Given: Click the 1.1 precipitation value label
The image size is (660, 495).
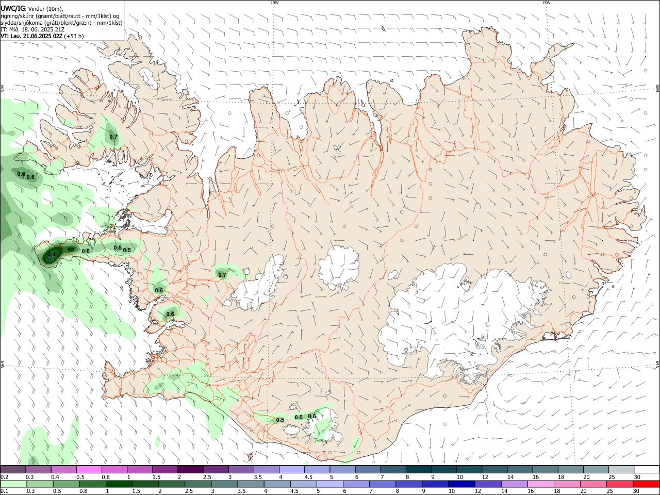Looking at the screenshot, I should (71, 250).
